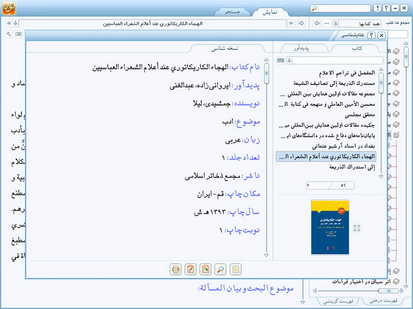Click scroll left arrow under book tree
The image size is (413, 309).
click(314, 290)
